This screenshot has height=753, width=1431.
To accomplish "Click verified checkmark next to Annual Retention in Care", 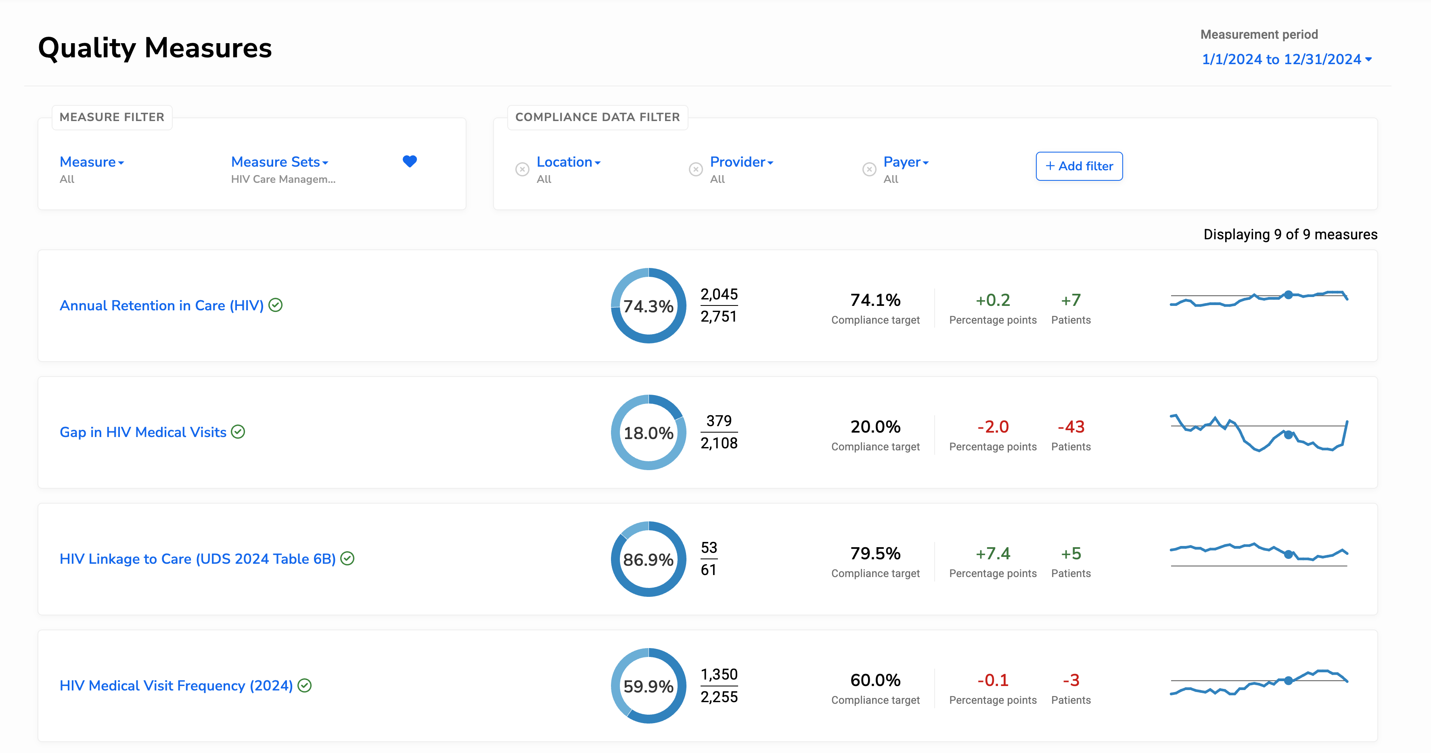I will tap(276, 305).
